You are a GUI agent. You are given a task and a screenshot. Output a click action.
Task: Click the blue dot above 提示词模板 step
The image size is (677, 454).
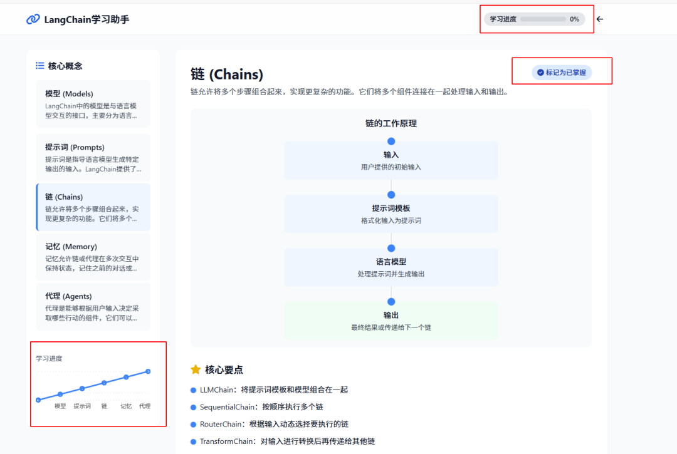click(391, 195)
